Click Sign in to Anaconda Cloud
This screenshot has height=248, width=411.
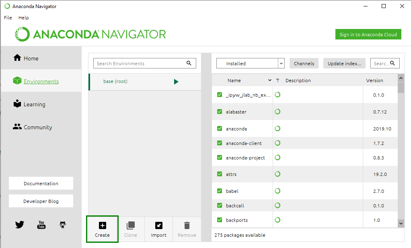[x=368, y=34]
